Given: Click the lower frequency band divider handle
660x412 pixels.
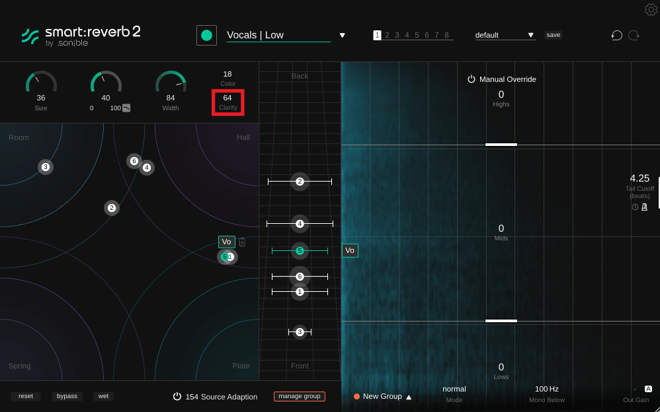Looking at the screenshot, I should (x=501, y=321).
